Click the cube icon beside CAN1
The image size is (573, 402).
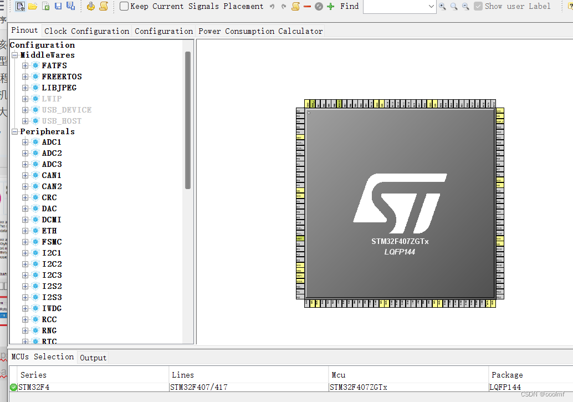coord(35,175)
